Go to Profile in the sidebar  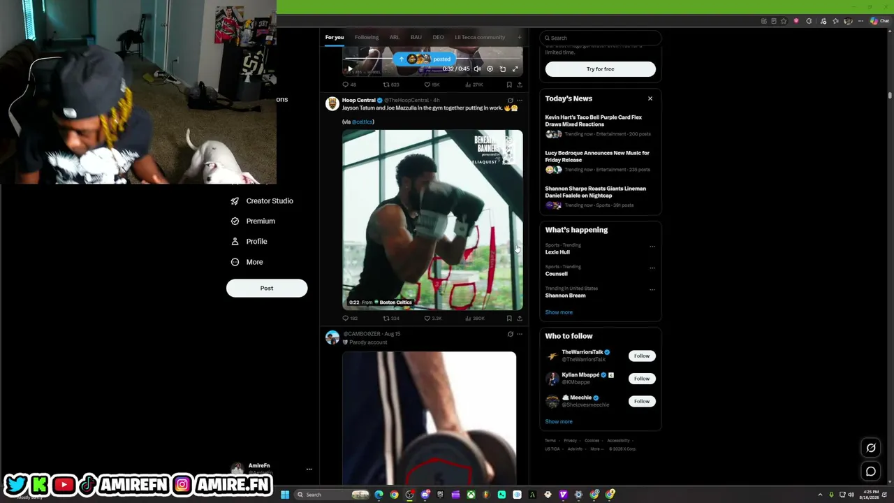249,241
